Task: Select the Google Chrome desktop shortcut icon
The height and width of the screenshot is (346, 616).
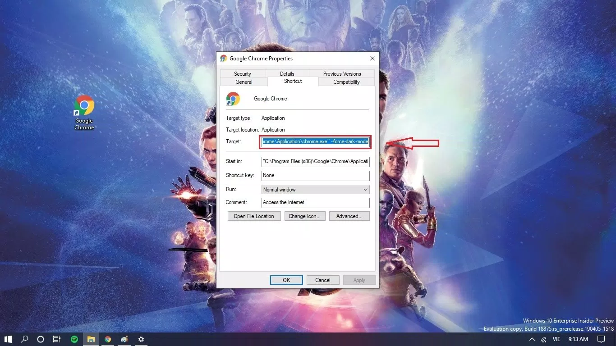Action: [x=84, y=113]
